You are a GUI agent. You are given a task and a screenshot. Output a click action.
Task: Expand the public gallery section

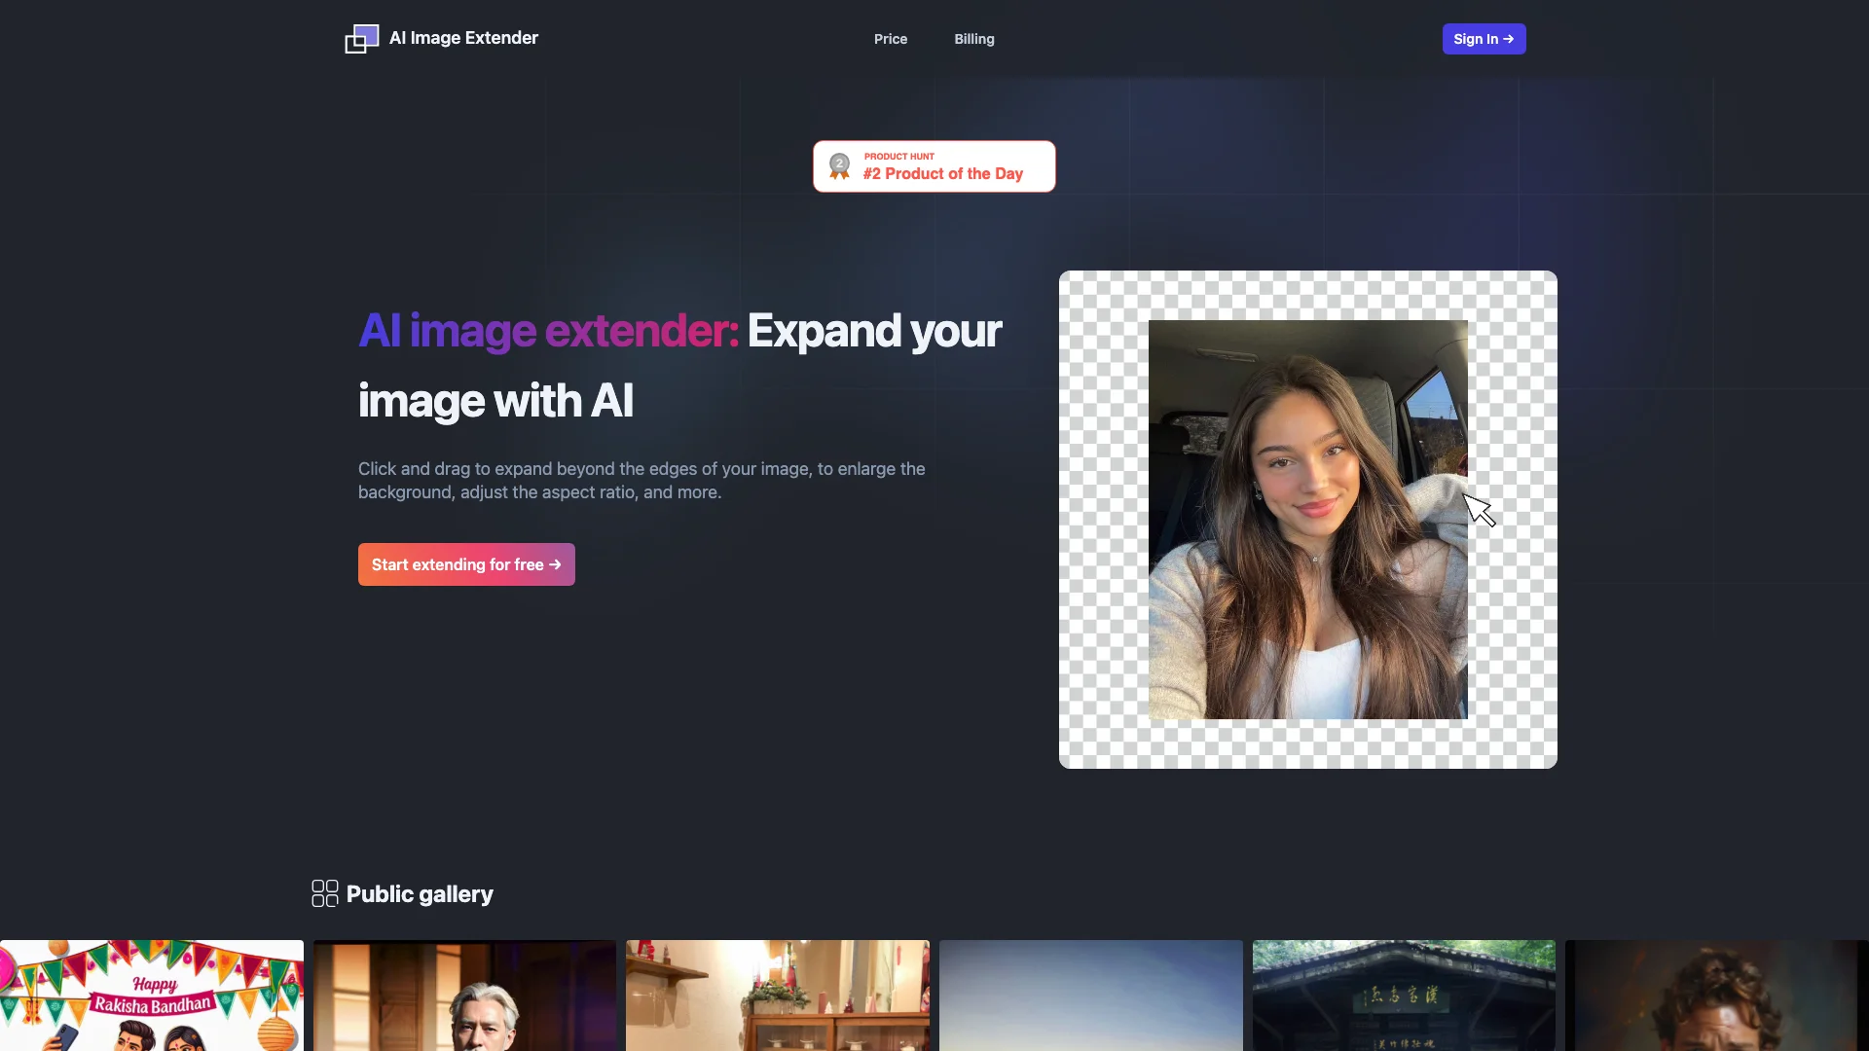click(x=420, y=893)
